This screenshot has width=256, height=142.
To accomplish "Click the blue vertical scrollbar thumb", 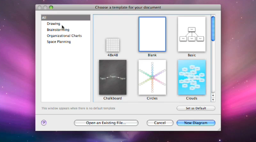I will click(213, 29).
